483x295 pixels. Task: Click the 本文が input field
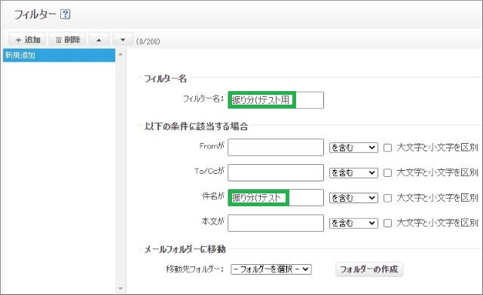pos(276,223)
